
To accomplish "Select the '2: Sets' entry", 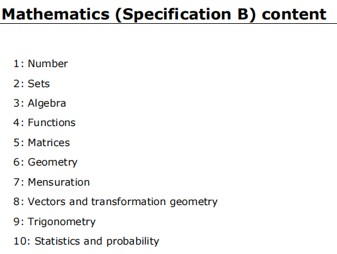I will coord(31,83).
